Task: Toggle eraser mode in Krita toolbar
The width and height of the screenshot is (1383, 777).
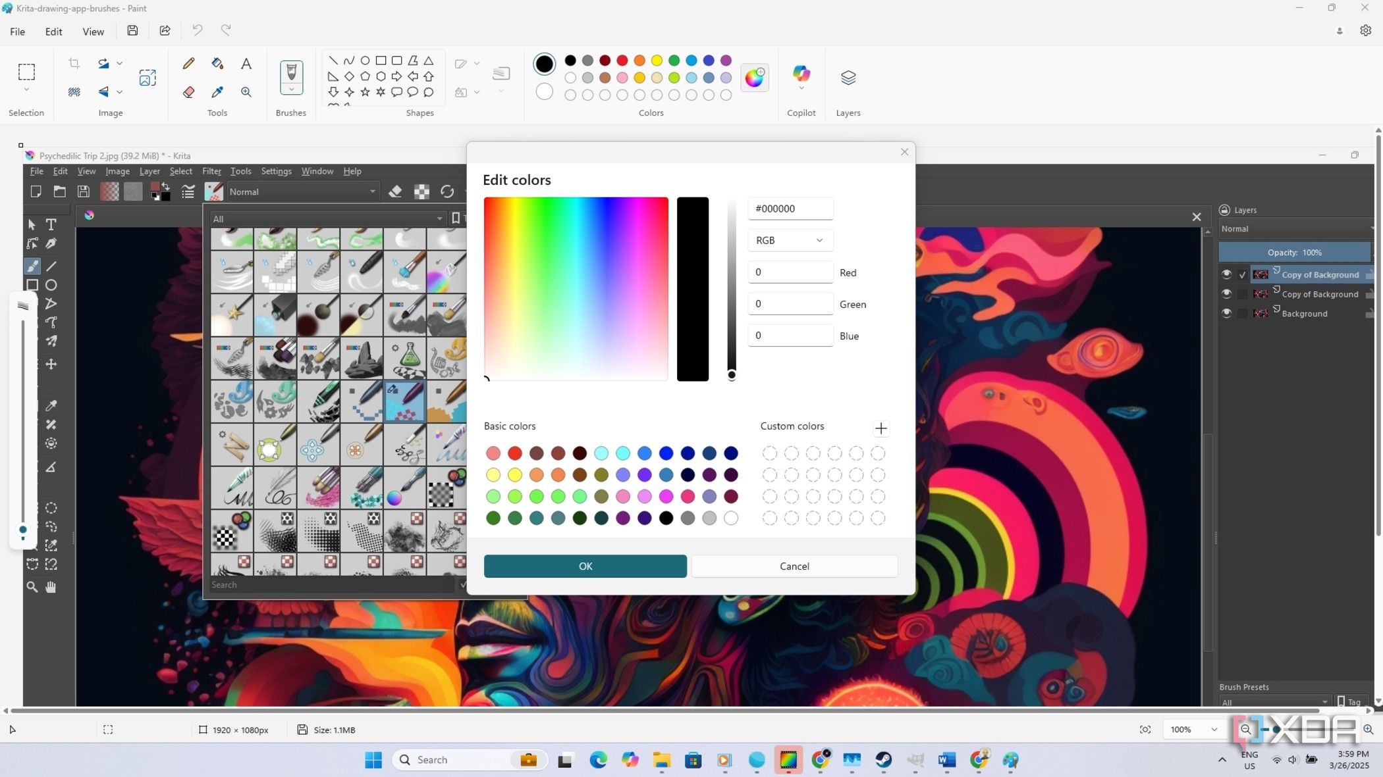Action: pyautogui.click(x=395, y=191)
